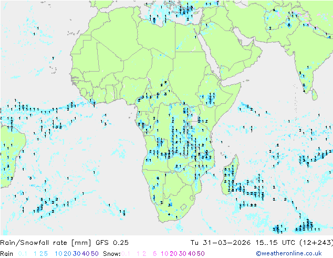Pick the Rain 40 legend color value

click(x=86, y=254)
